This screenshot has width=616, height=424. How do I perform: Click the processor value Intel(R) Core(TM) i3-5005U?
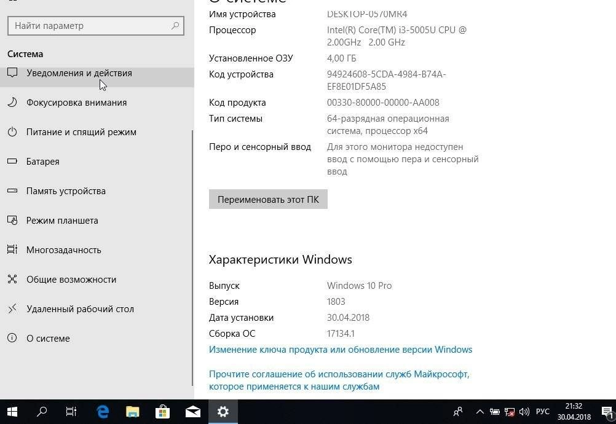coord(397,36)
